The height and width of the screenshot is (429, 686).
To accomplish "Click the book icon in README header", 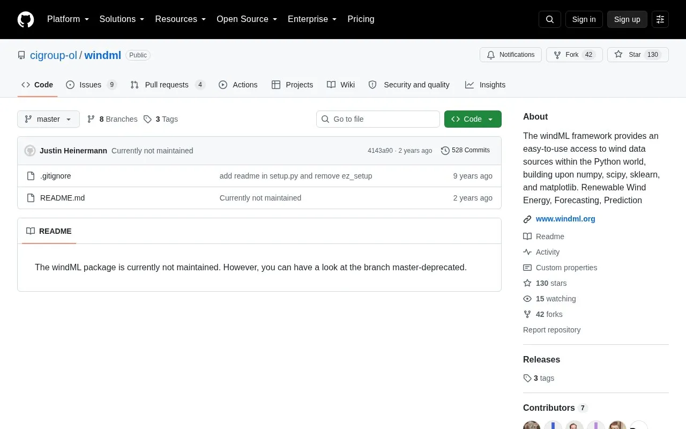I will (x=31, y=231).
